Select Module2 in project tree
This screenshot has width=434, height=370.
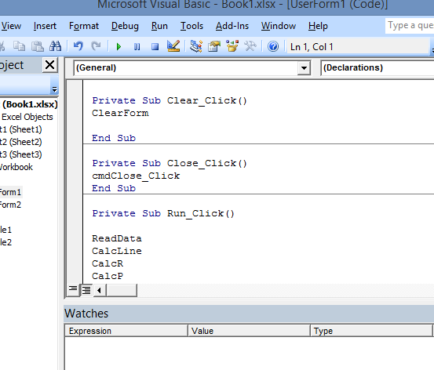point(5,242)
